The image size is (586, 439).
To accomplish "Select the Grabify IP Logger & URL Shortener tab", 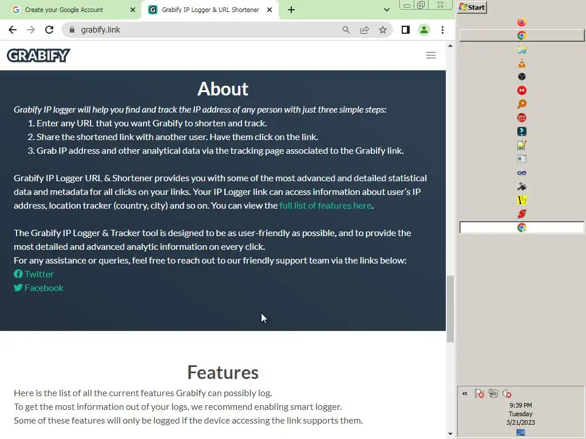I will (x=210, y=10).
